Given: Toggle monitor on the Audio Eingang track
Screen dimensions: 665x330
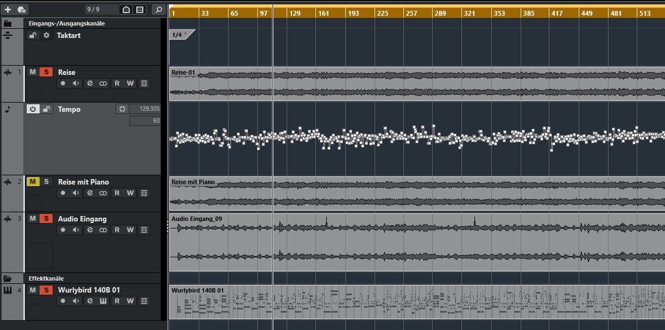Looking at the screenshot, I should [x=77, y=230].
